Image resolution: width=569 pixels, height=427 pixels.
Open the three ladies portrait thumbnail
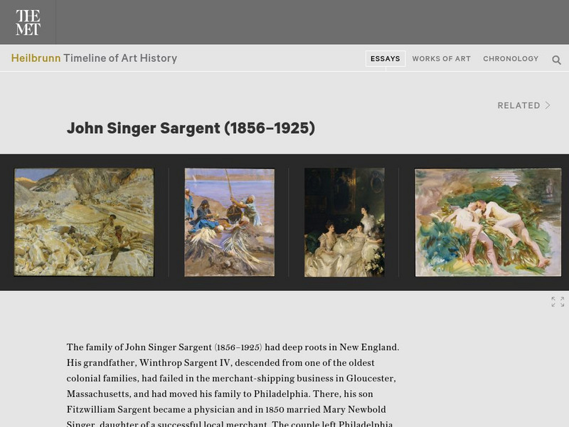pos(344,222)
